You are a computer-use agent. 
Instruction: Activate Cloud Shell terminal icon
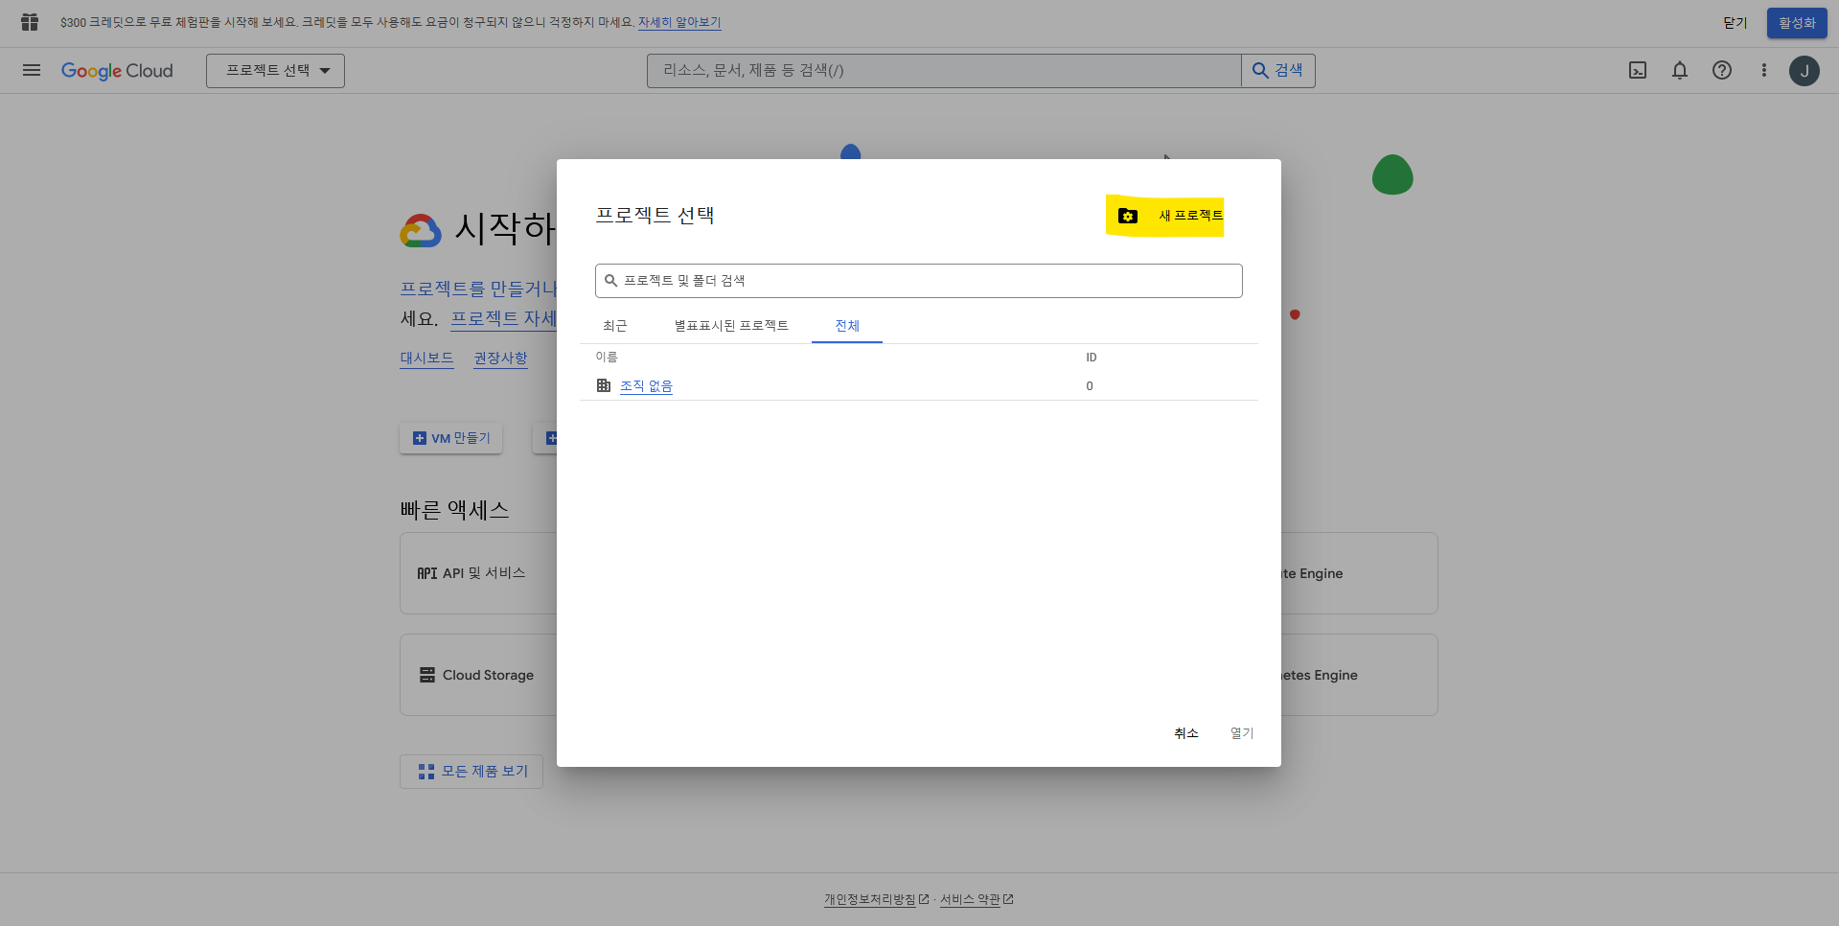point(1638,71)
